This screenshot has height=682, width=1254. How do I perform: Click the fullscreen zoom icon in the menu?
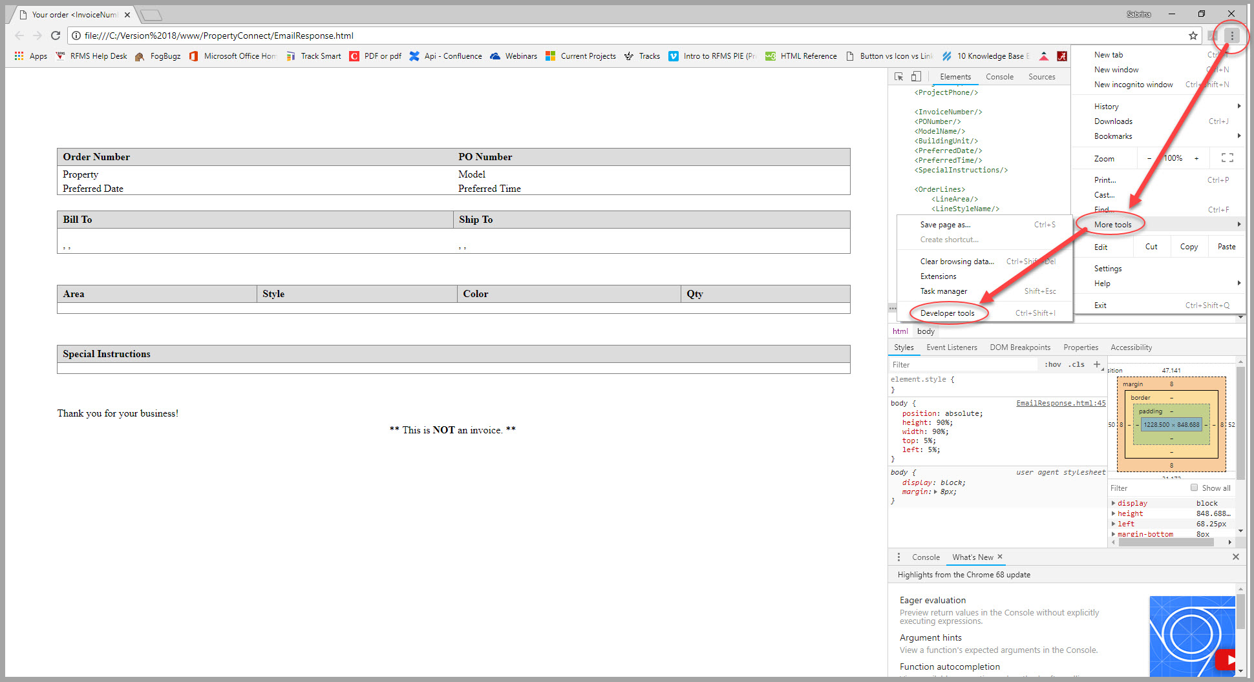pos(1227,158)
